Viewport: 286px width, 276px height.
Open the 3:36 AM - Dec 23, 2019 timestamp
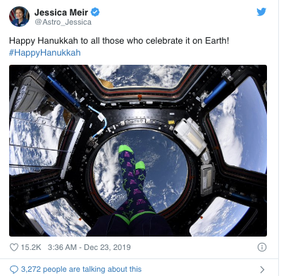point(89,247)
